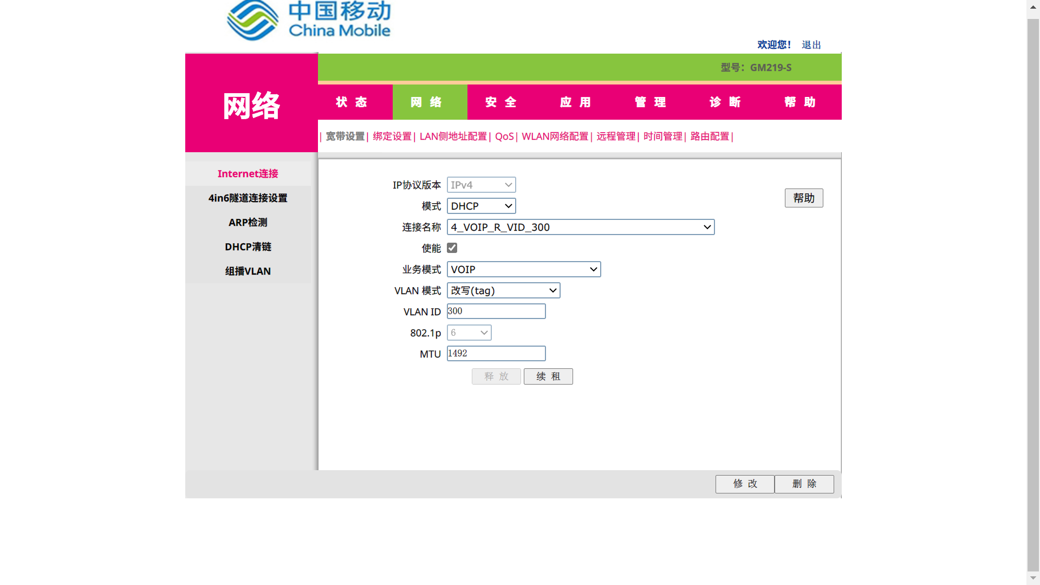Toggle the 使能 enable checkbox
The image size is (1040, 585).
tap(452, 248)
